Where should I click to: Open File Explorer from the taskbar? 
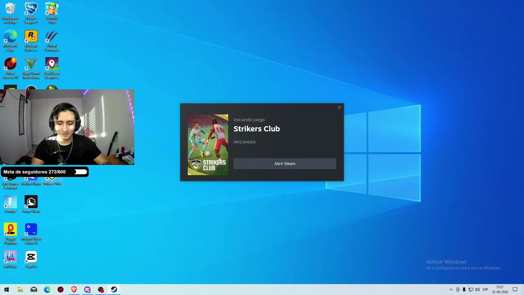20,290
